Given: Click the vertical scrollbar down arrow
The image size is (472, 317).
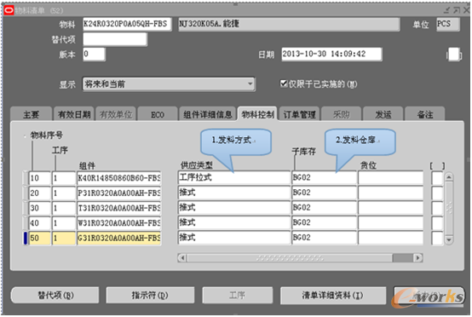Looking at the screenshot, I should coord(449,240).
